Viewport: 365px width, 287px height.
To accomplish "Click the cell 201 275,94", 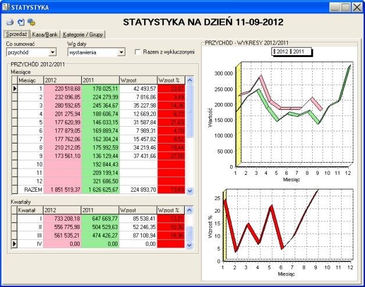I will tap(62, 114).
